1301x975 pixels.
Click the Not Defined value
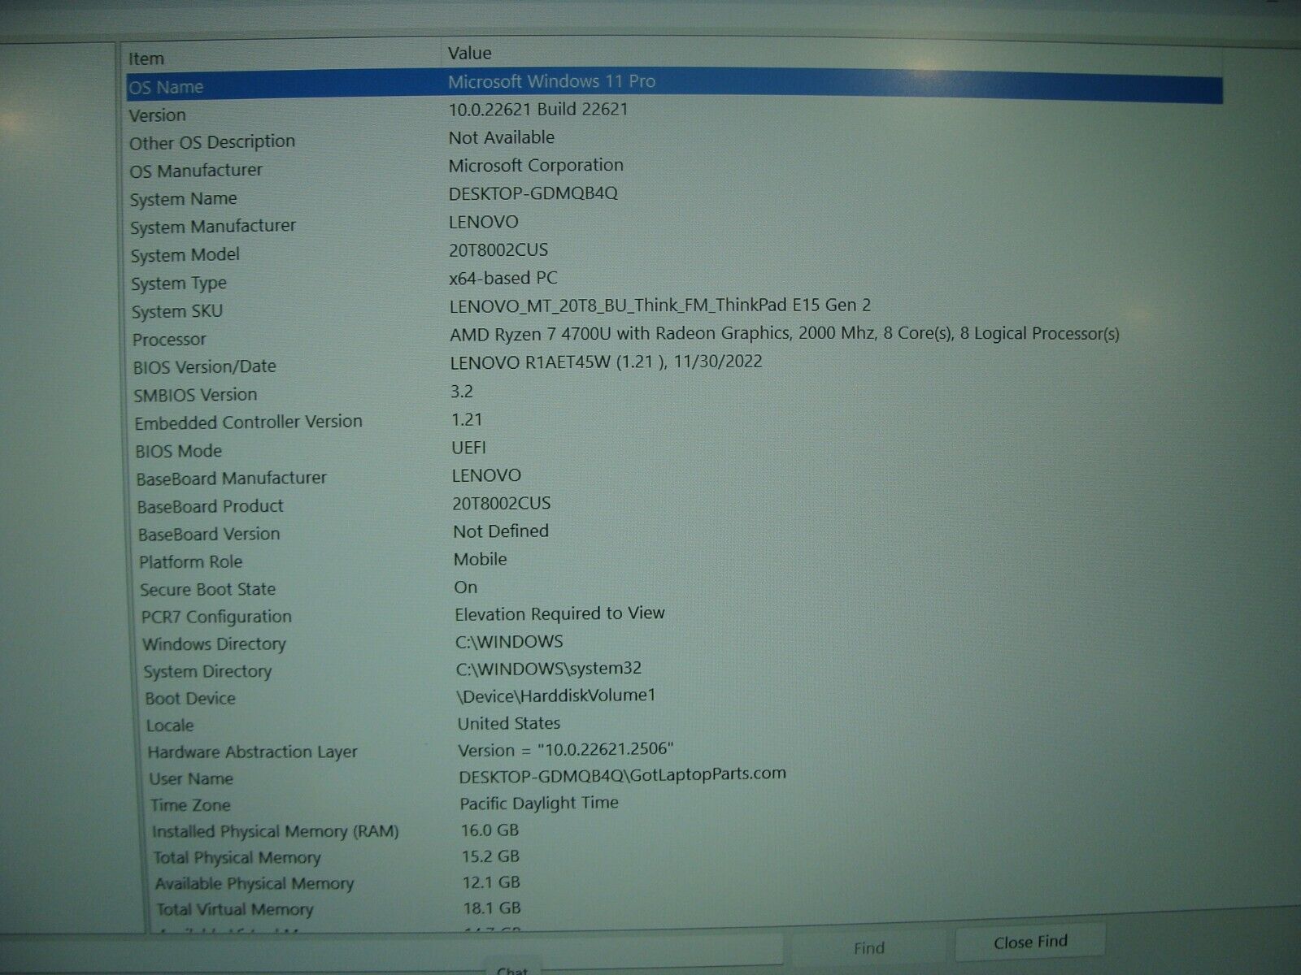point(501,531)
